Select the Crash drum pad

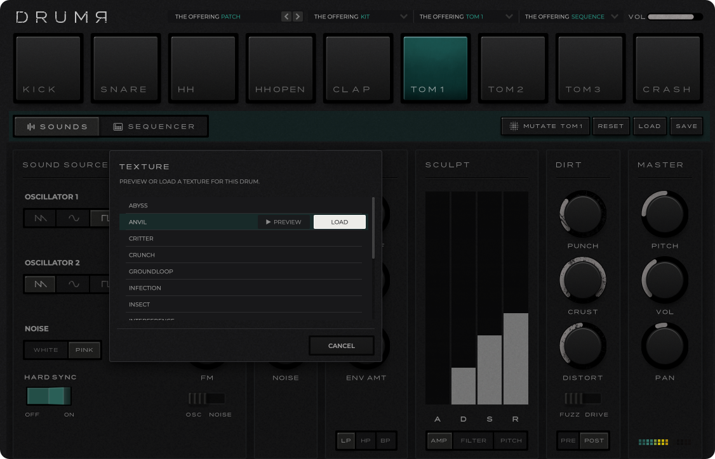click(x=669, y=68)
